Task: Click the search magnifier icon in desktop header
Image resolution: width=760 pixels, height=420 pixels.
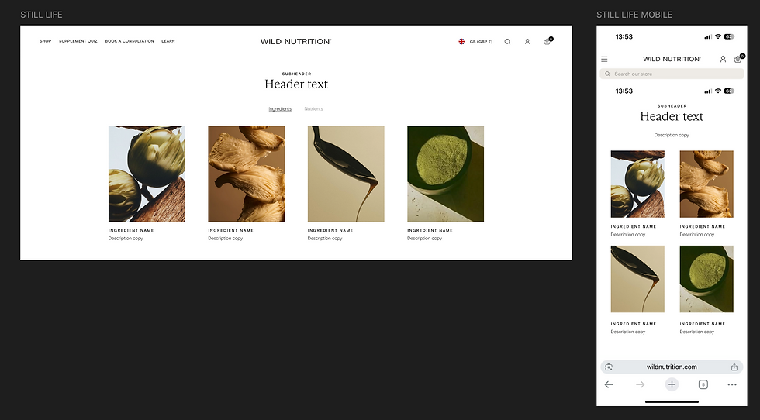Action: tap(507, 42)
